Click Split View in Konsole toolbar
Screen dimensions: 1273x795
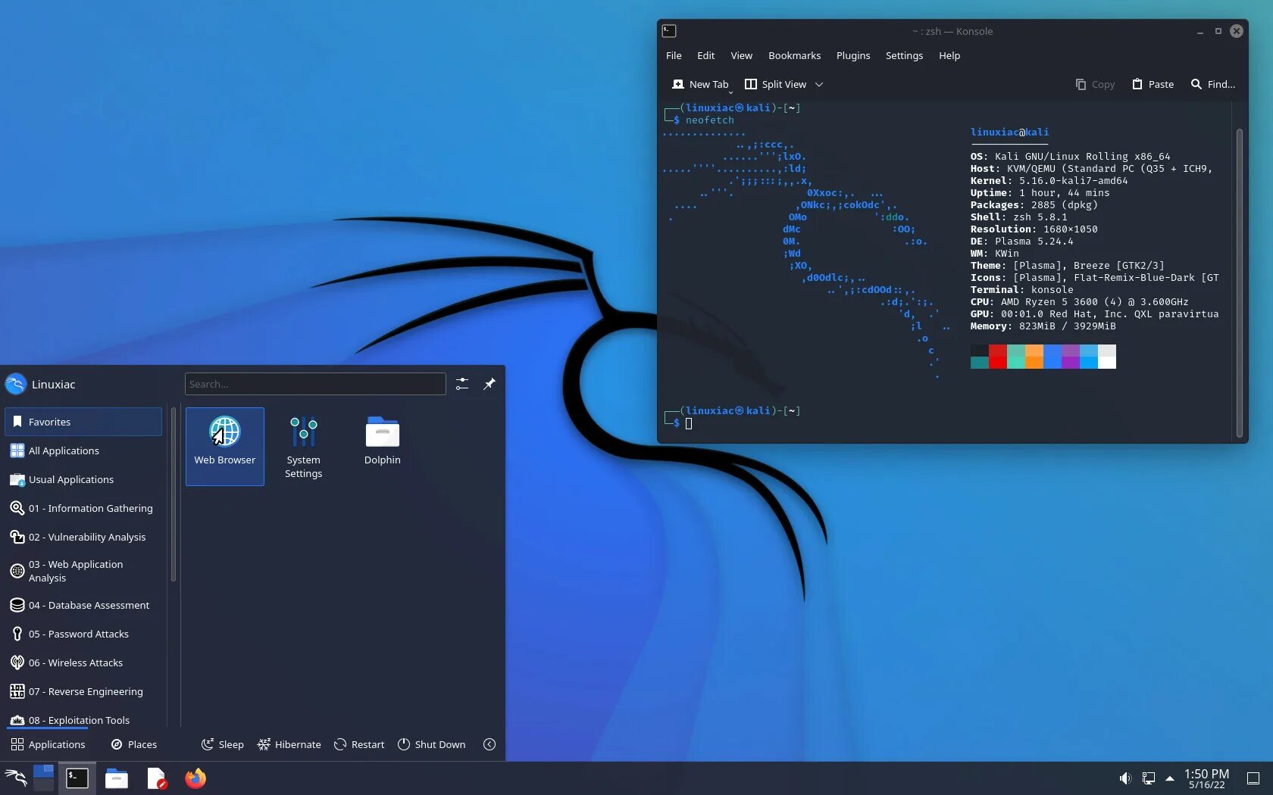coord(776,84)
